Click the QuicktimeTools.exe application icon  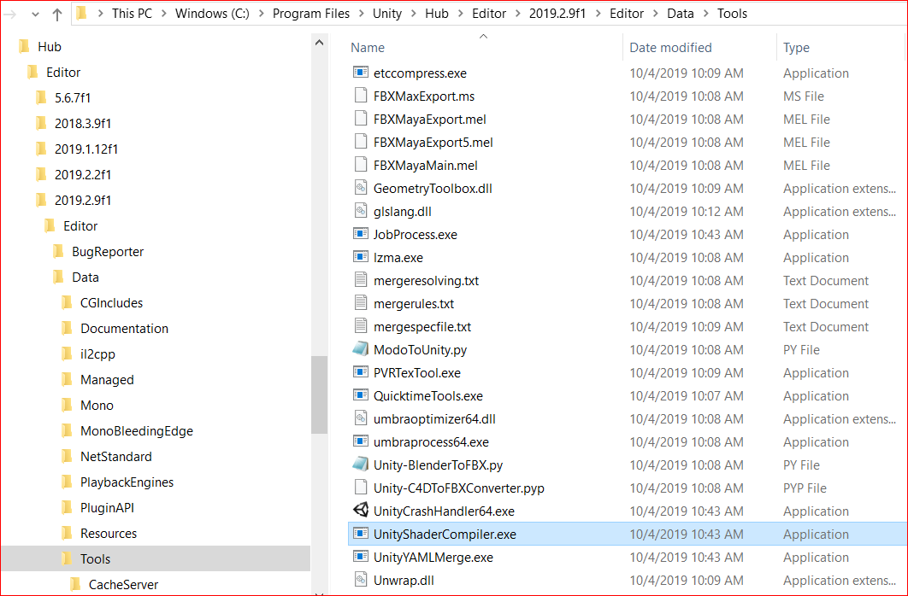pyautogui.click(x=361, y=395)
